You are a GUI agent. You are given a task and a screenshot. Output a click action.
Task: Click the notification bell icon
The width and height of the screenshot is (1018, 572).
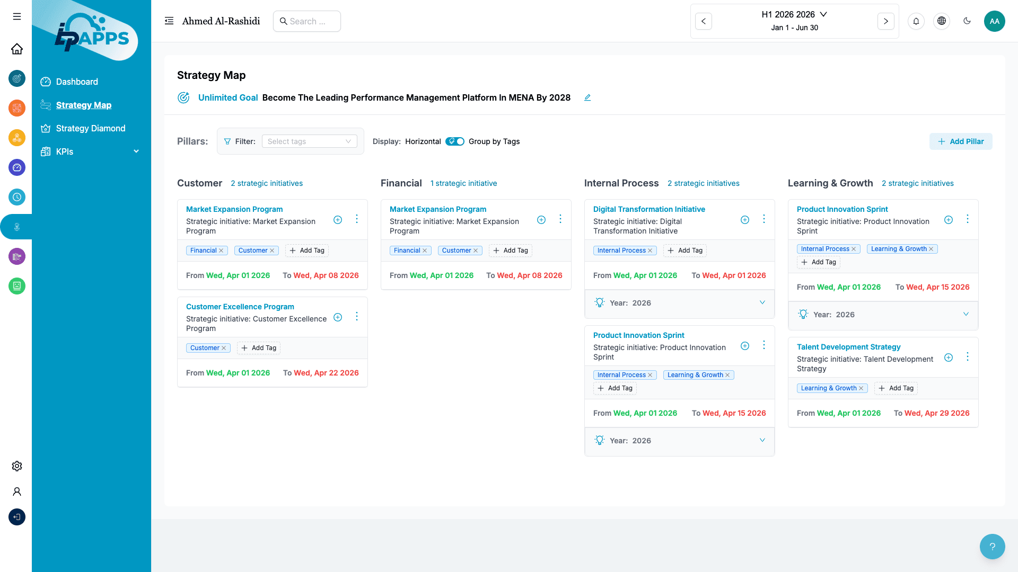pos(916,21)
